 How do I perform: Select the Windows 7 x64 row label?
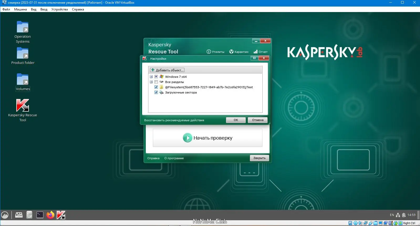[176, 77]
